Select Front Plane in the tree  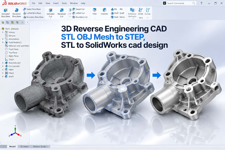[x=12, y=49]
